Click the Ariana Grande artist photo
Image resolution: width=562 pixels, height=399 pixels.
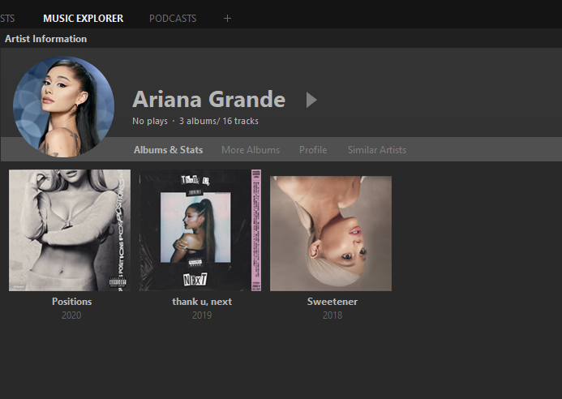[64, 106]
